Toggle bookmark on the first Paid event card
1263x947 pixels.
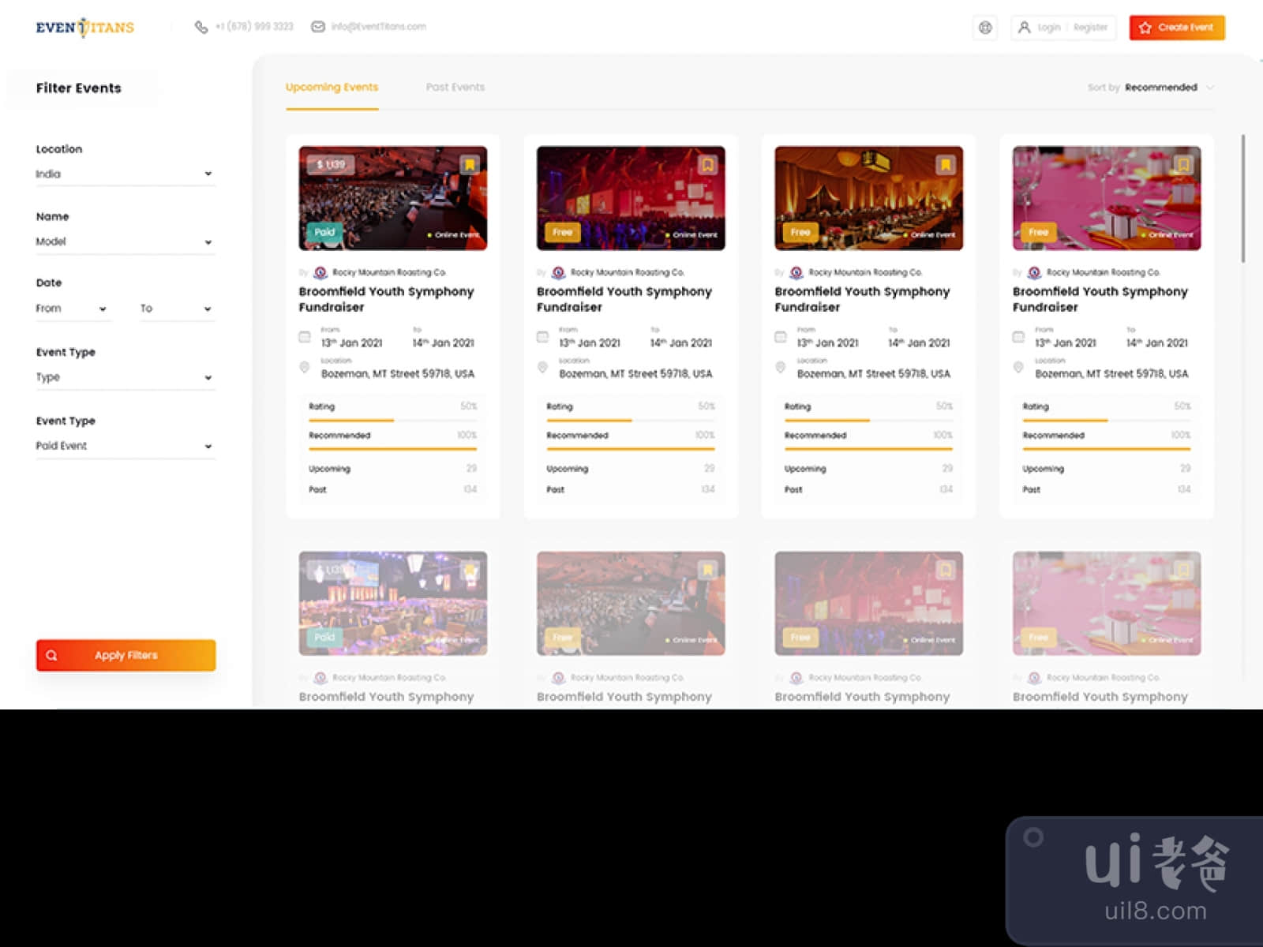(470, 164)
